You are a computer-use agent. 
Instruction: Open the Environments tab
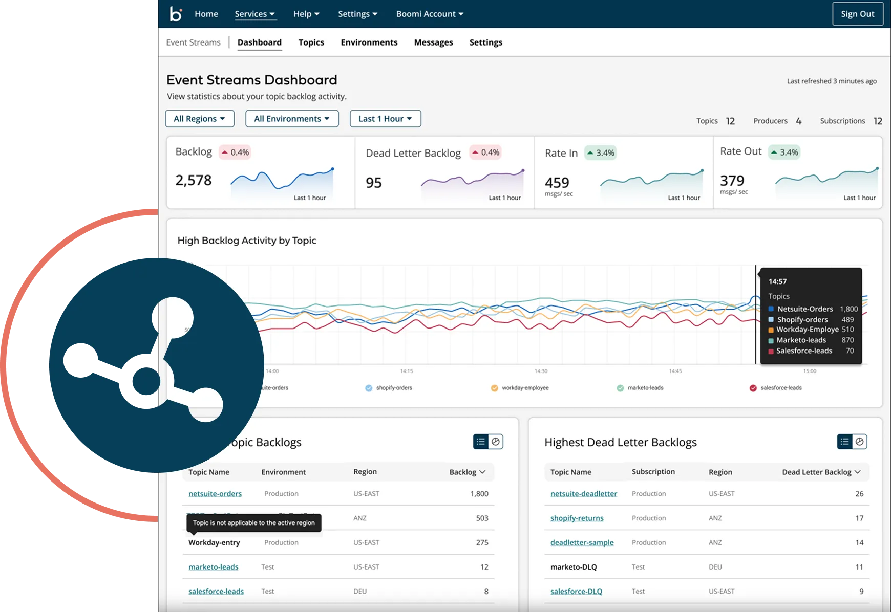[x=369, y=42]
